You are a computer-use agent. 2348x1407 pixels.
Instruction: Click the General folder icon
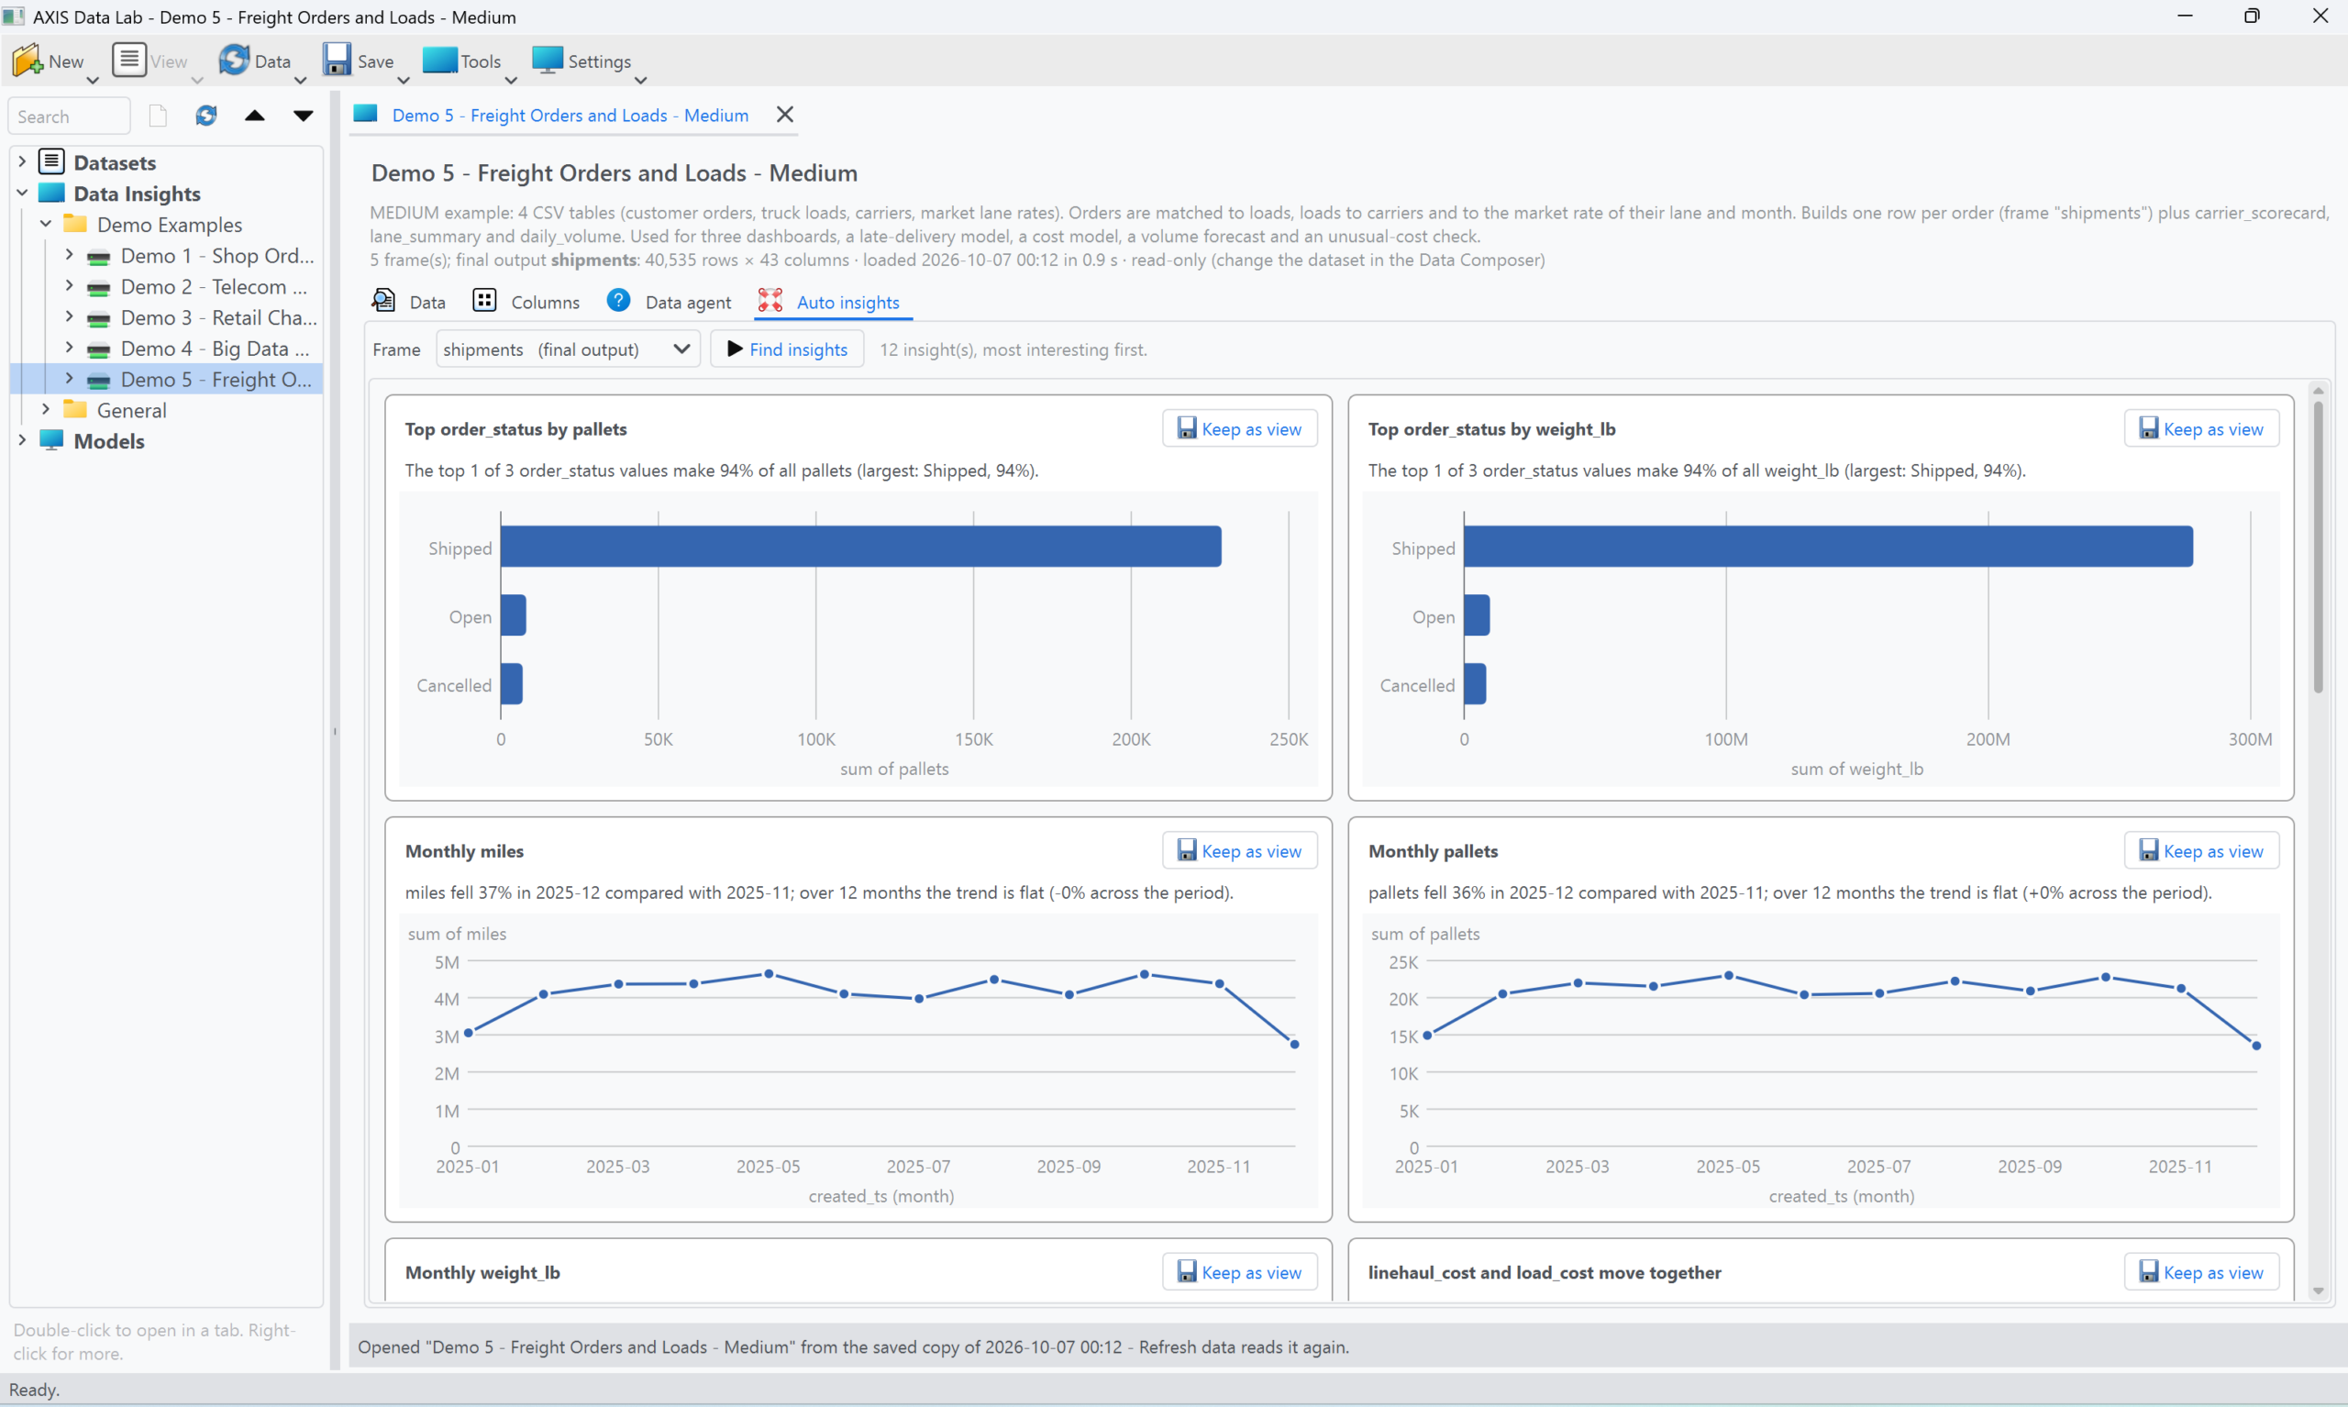coord(75,410)
